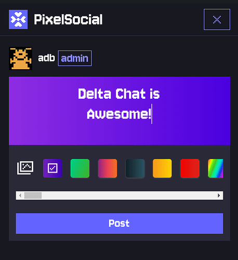Select the green gradient background
Viewport: 238px width, 260px height.
(80, 168)
